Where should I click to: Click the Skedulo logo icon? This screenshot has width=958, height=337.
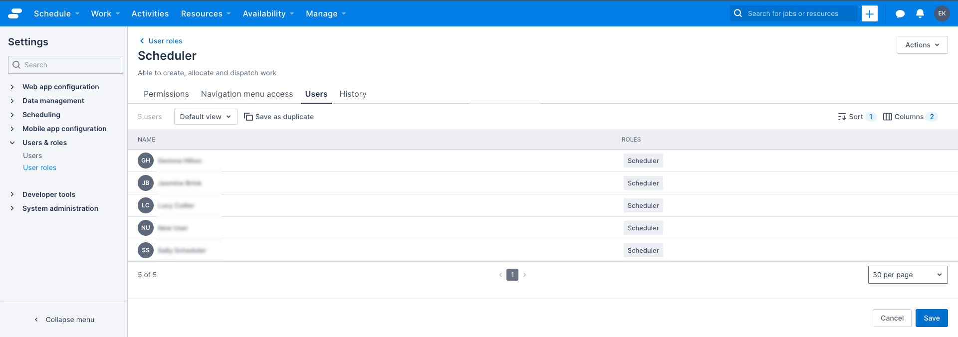click(x=15, y=13)
